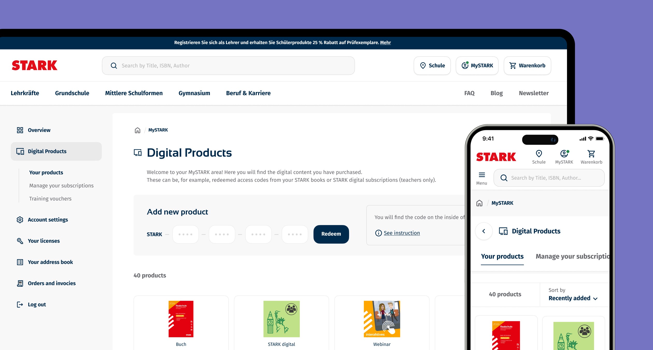
Task: Open the Webinar product thumbnail
Action: (382, 319)
